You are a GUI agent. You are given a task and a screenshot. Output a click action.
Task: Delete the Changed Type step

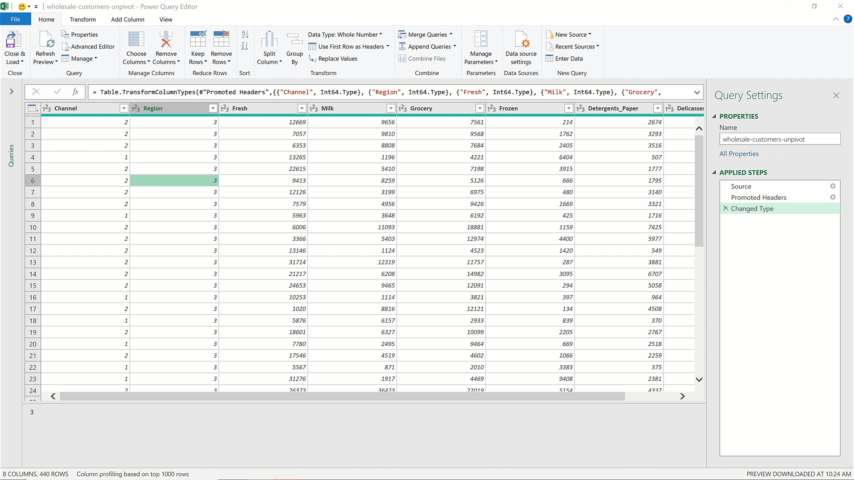(x=726, y=208)
